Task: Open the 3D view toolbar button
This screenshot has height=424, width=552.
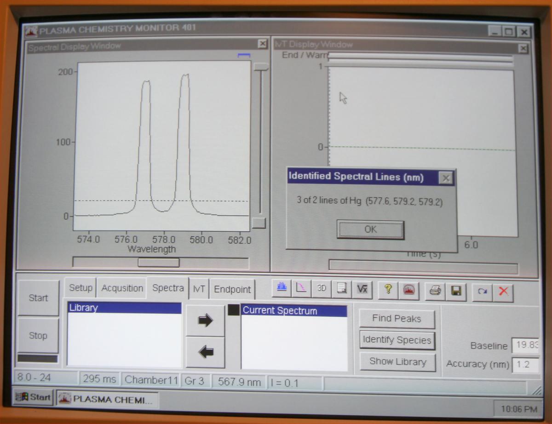Action: (x=322, y=288)
